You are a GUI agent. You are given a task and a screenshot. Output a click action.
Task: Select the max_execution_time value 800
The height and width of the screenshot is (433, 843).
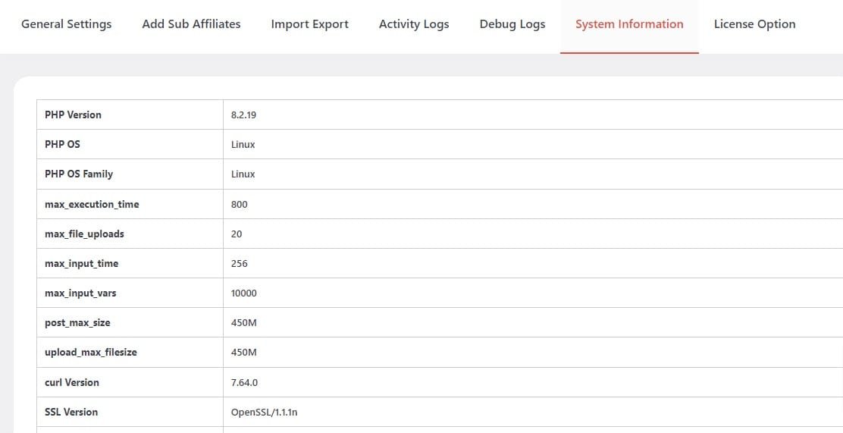tap(240, 205)
